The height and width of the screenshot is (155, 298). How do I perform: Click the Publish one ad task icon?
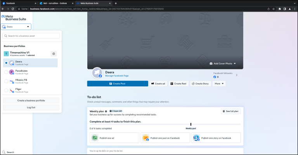click(x=95, y=138)
